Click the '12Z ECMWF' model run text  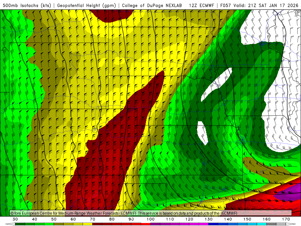pos(201,5)
